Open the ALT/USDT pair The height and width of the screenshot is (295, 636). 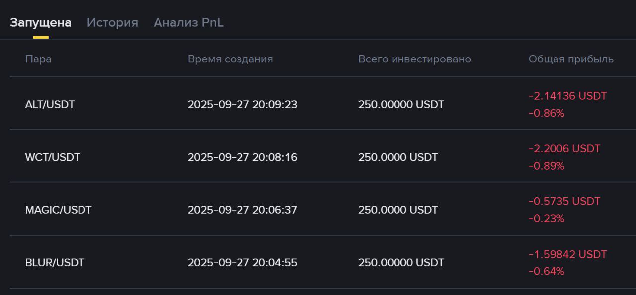coord(50,105)
